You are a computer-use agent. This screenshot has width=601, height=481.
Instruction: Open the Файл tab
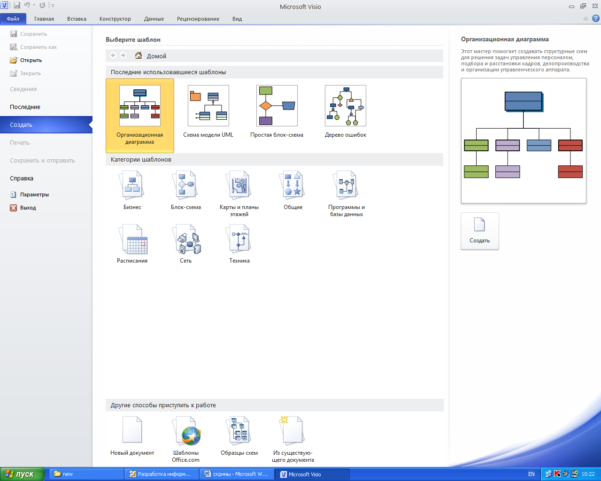[13, 19]
